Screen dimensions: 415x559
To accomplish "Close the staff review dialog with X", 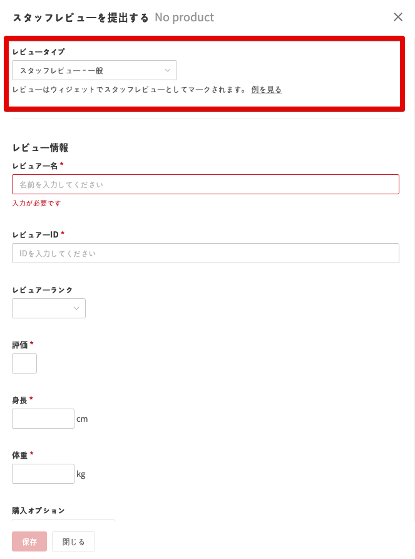I will pyautogui.click(x=398, y=17).
